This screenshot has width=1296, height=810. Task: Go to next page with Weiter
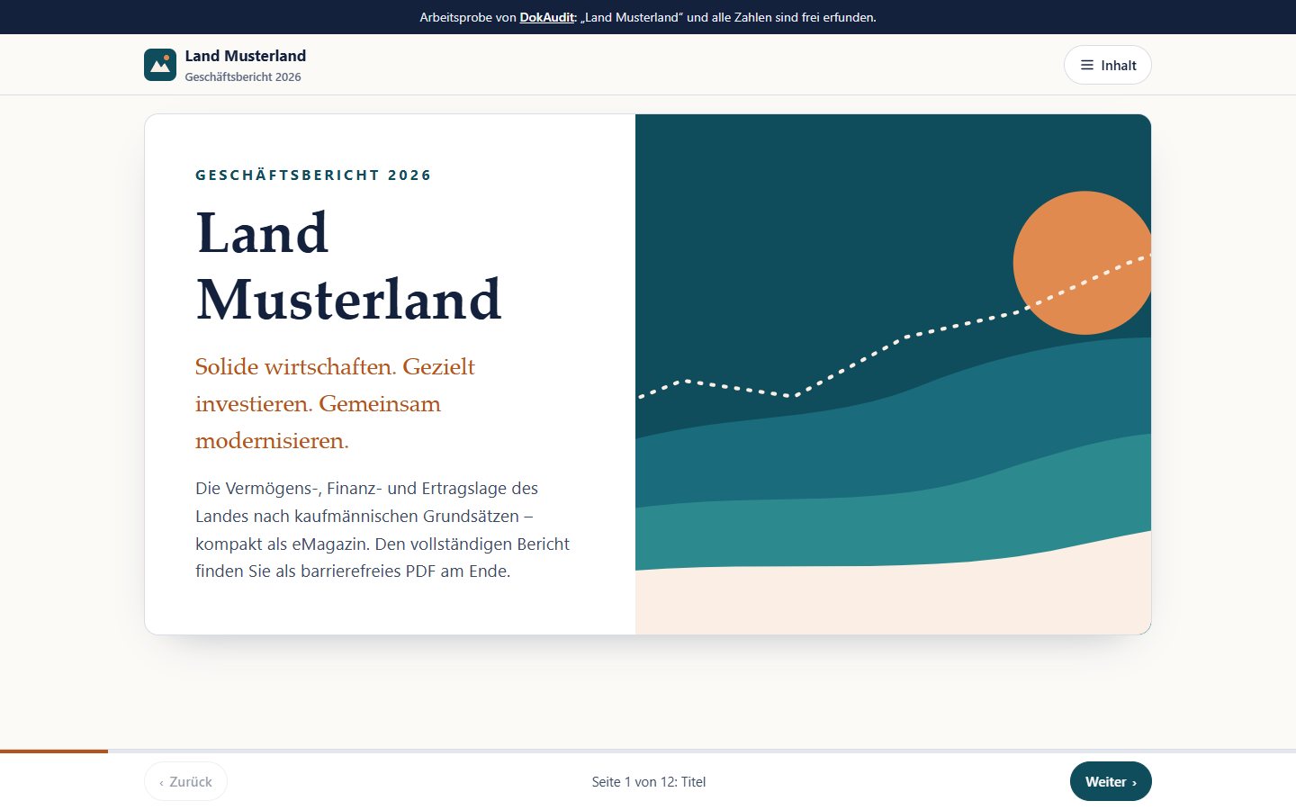coord(1111,781)
